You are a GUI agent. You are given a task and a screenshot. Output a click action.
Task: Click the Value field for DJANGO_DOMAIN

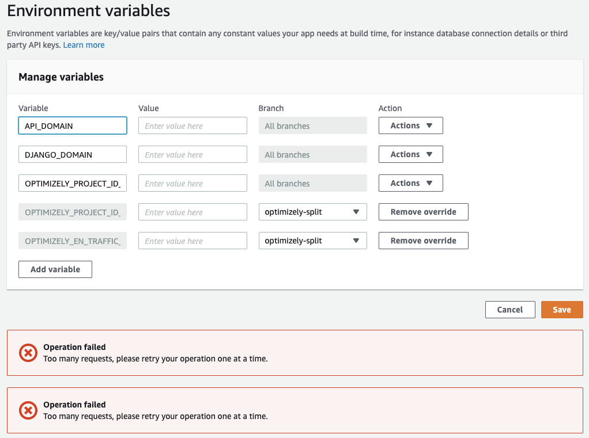192,154
